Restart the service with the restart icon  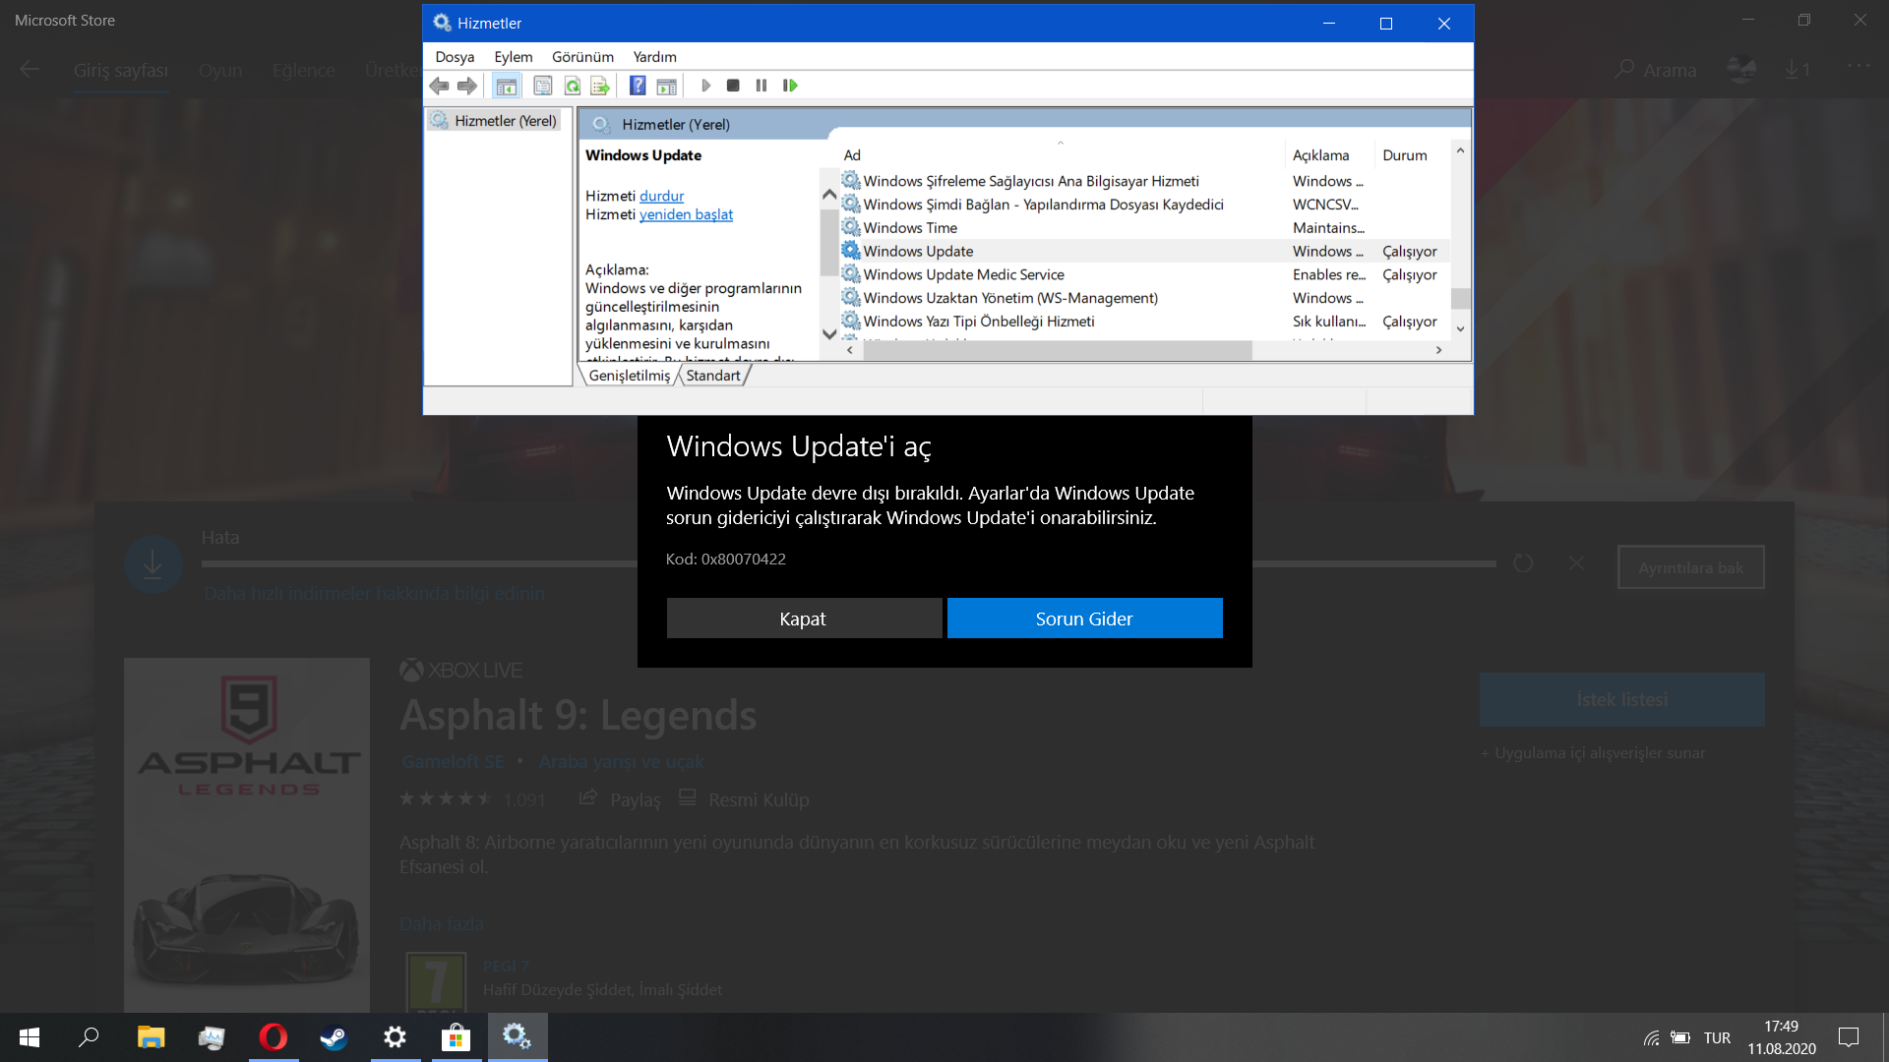[x=790, y=86]
